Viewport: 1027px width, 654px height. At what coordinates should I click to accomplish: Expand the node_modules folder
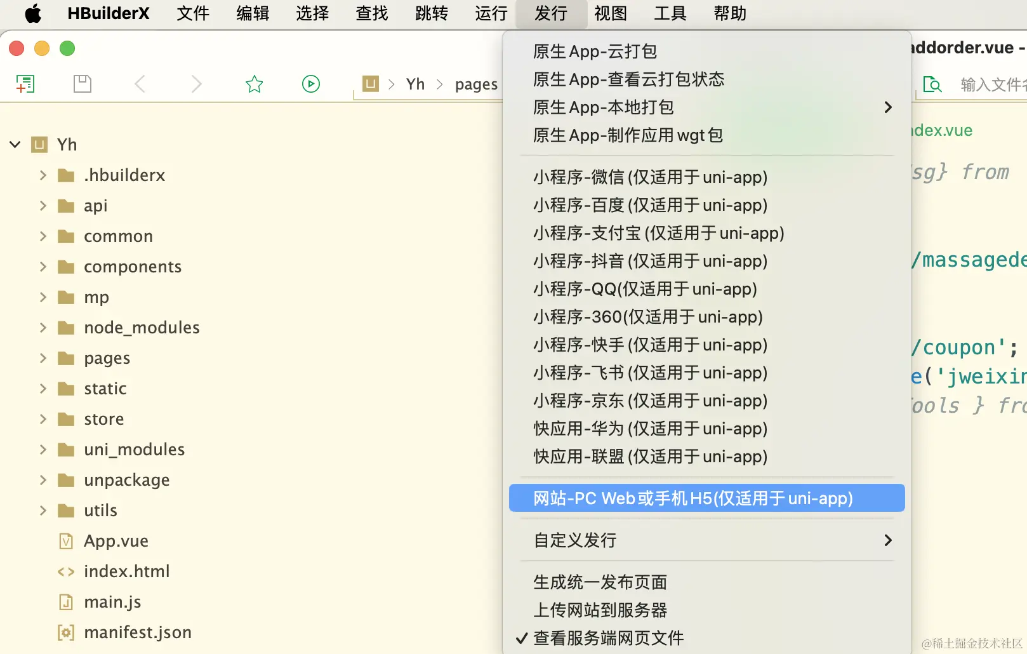coord(43,328)
